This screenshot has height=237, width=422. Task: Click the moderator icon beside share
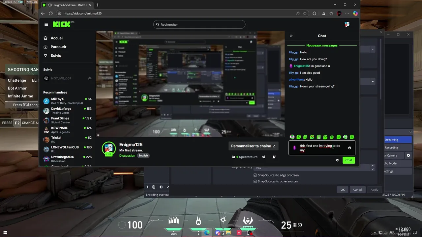pos(274,157)
